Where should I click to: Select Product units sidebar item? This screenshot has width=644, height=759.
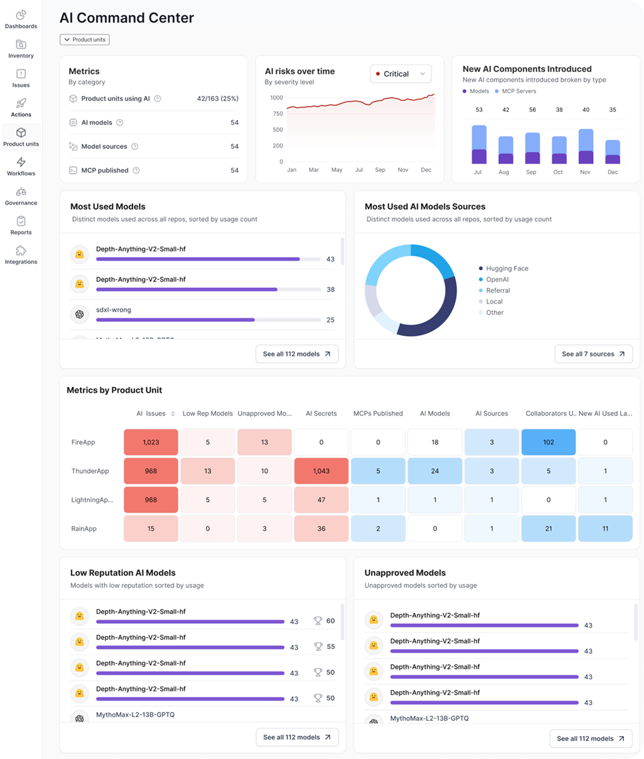(x=21, y=137)
